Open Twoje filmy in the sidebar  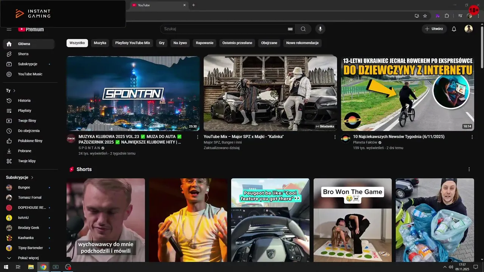coord(29,121)
